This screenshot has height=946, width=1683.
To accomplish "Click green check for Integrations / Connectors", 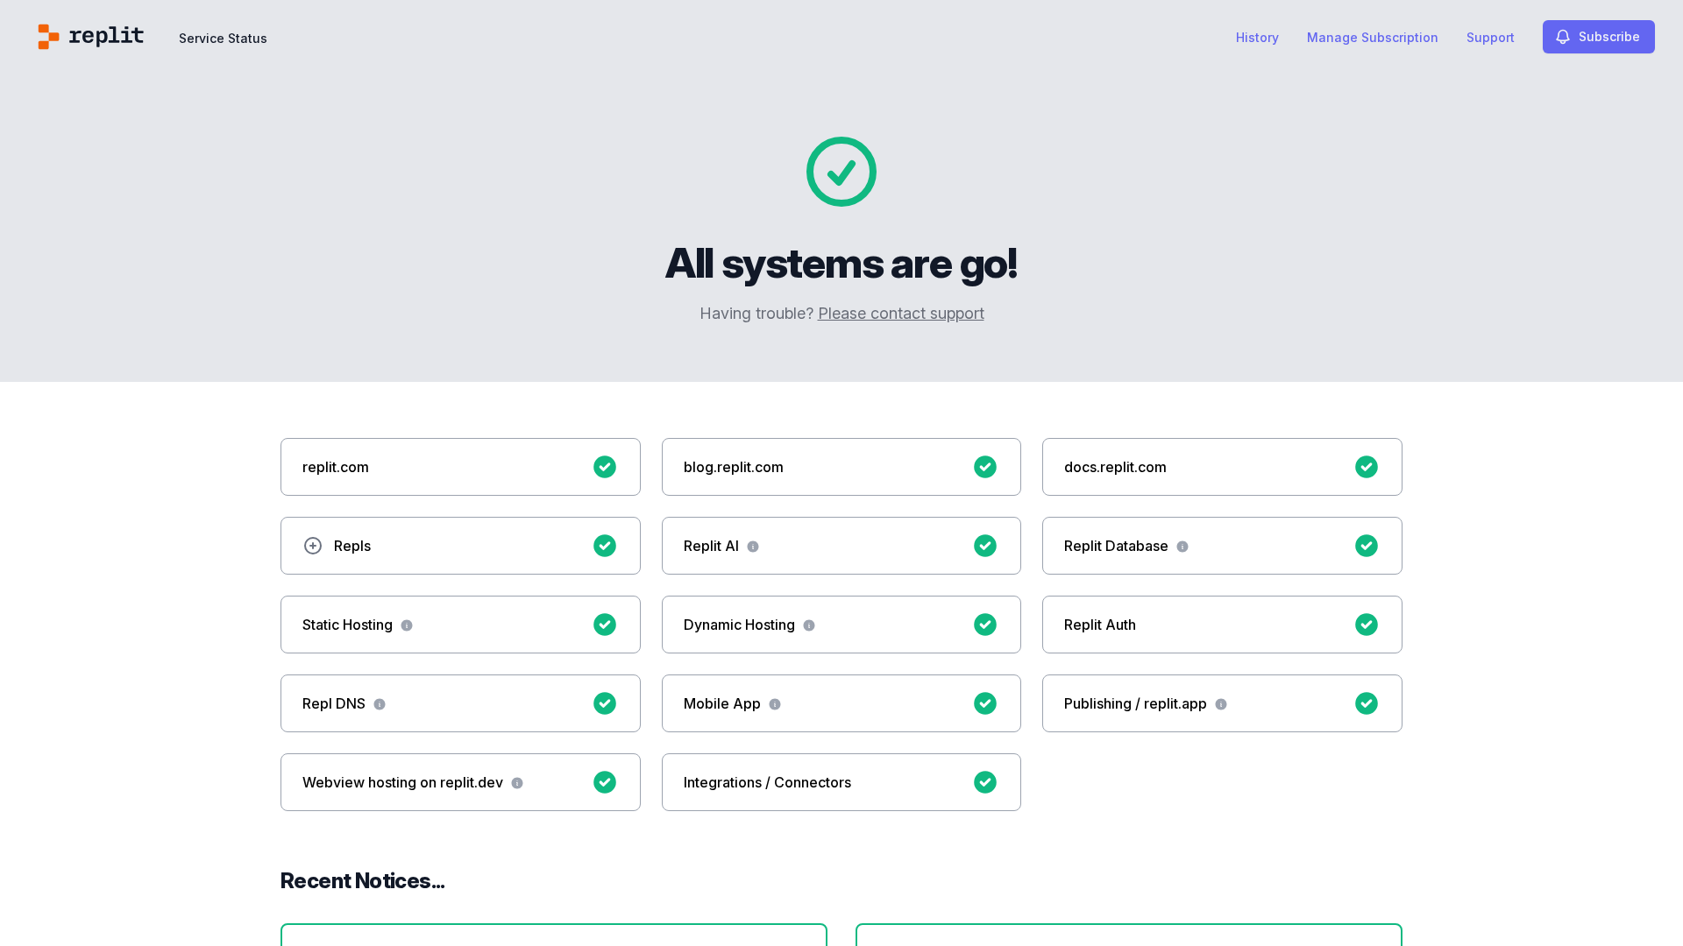I will 985,782.
